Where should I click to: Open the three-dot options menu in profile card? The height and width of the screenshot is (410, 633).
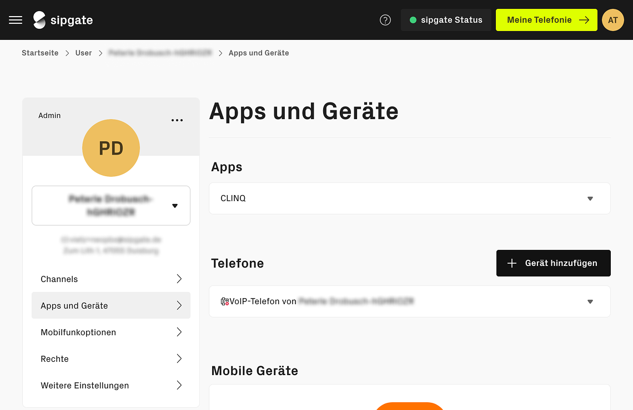[177, 120]
